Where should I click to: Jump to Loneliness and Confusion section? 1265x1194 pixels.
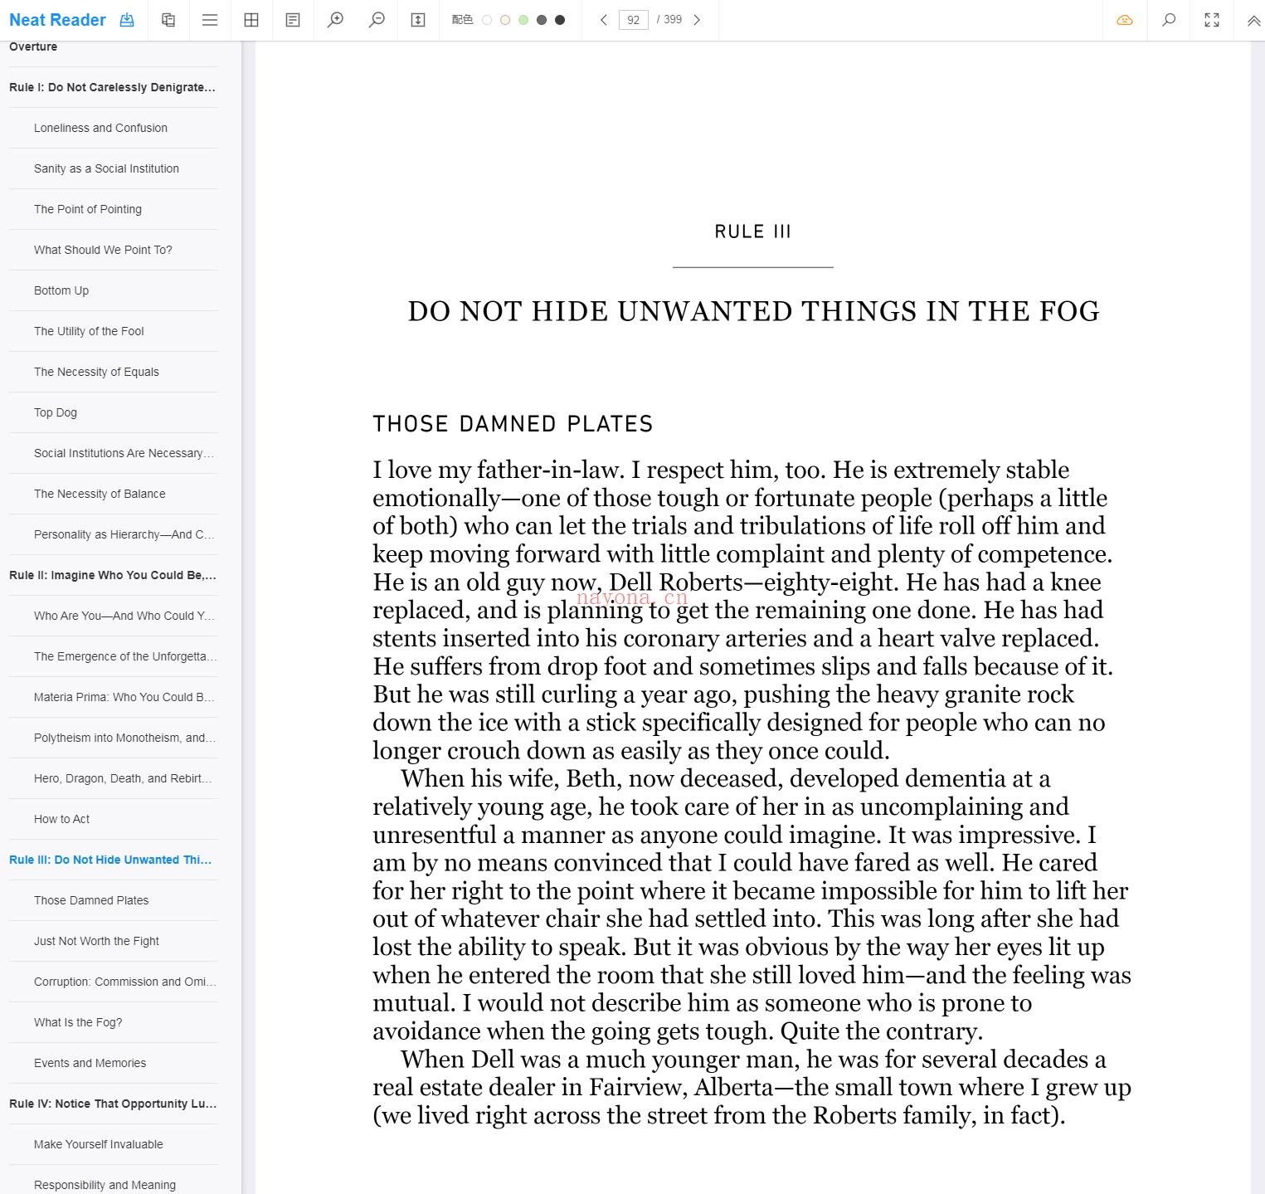click(100, 128)
